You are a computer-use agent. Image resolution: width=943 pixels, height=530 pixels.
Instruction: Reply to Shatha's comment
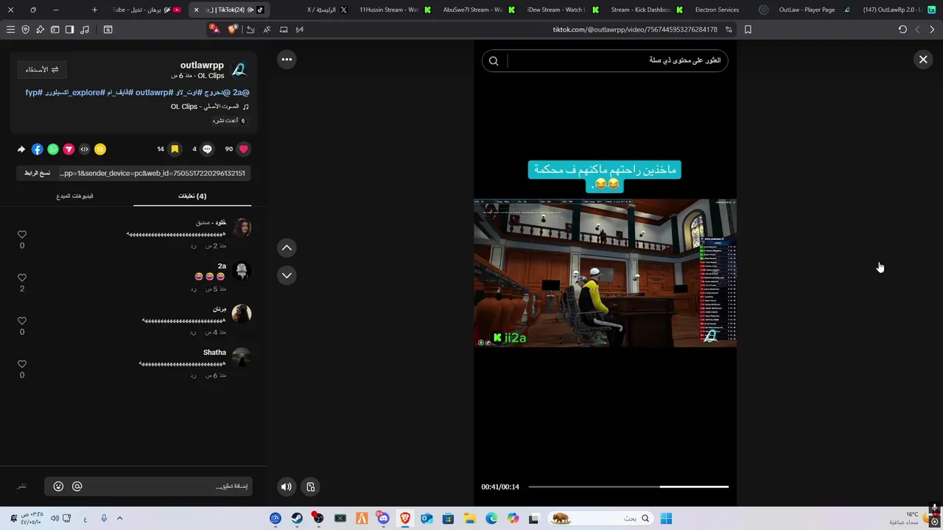tap(193, 375)
